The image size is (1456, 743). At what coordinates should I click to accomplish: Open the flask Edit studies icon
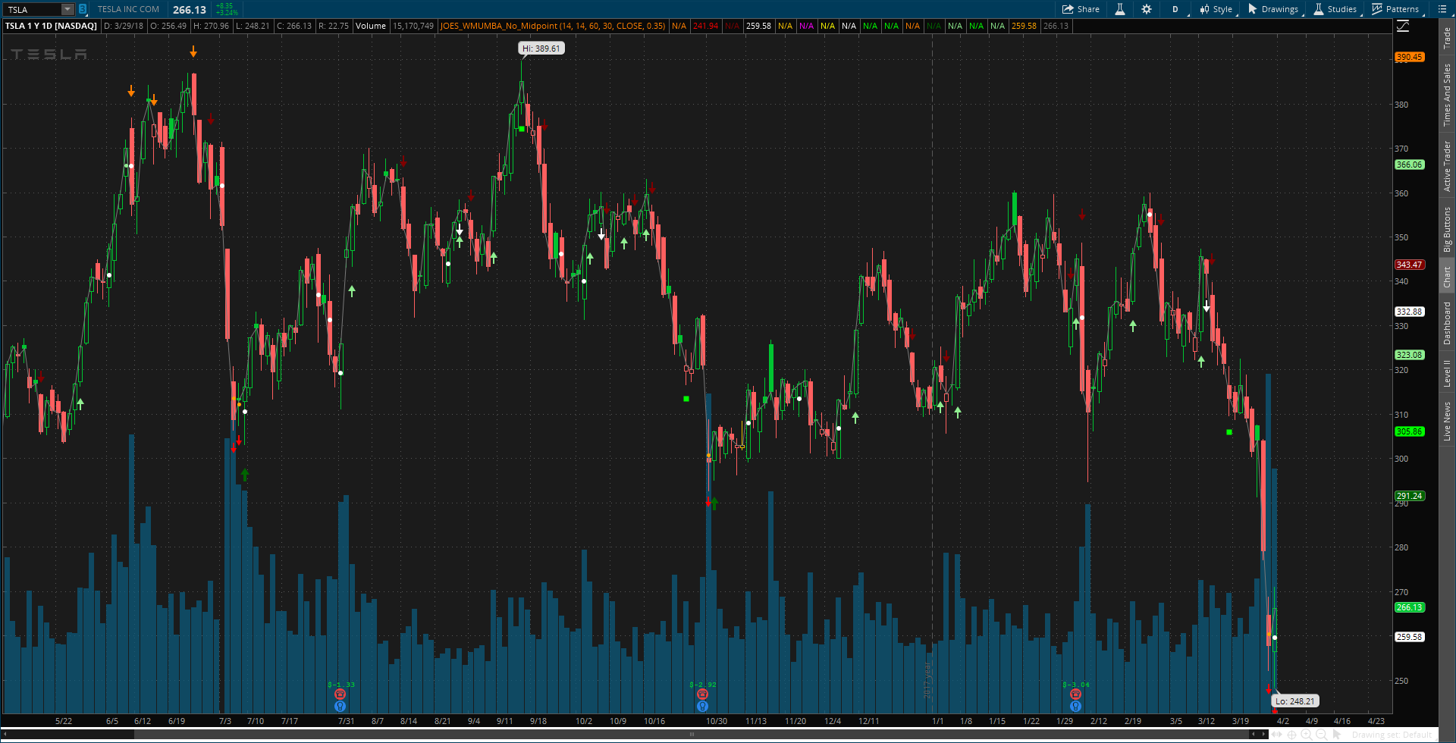(x=1119, y=9)
